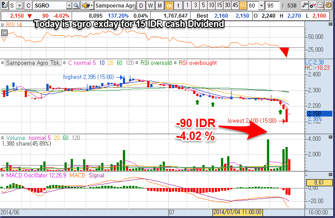The height and width of the screenshot is (218, 335).
Task: Click the LC:2,38 label
Action: coord(315,62)
